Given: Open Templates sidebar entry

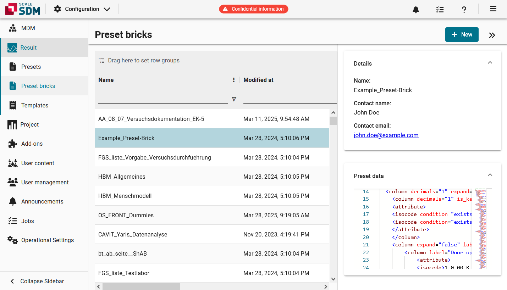Looking at the screenshot, I should (x=44, y=105).
